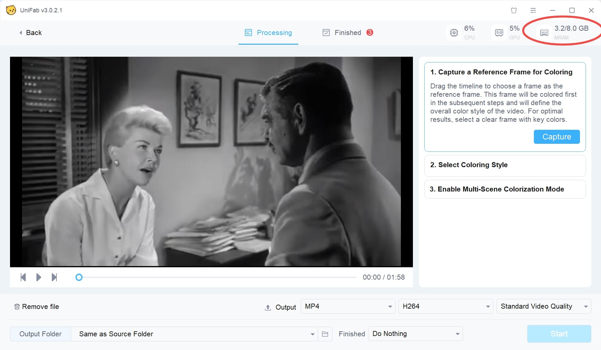Click the UniFab app logo icon

pyautogui.click(x=11, y=10)
